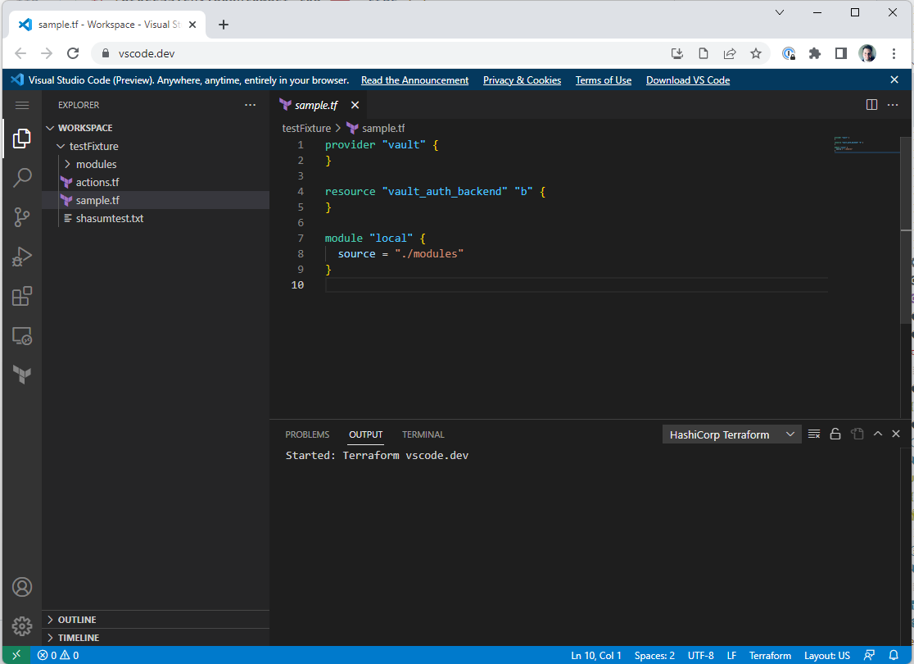Close the bottom panel
Screen dimensions: 914x664
point(896,434)
